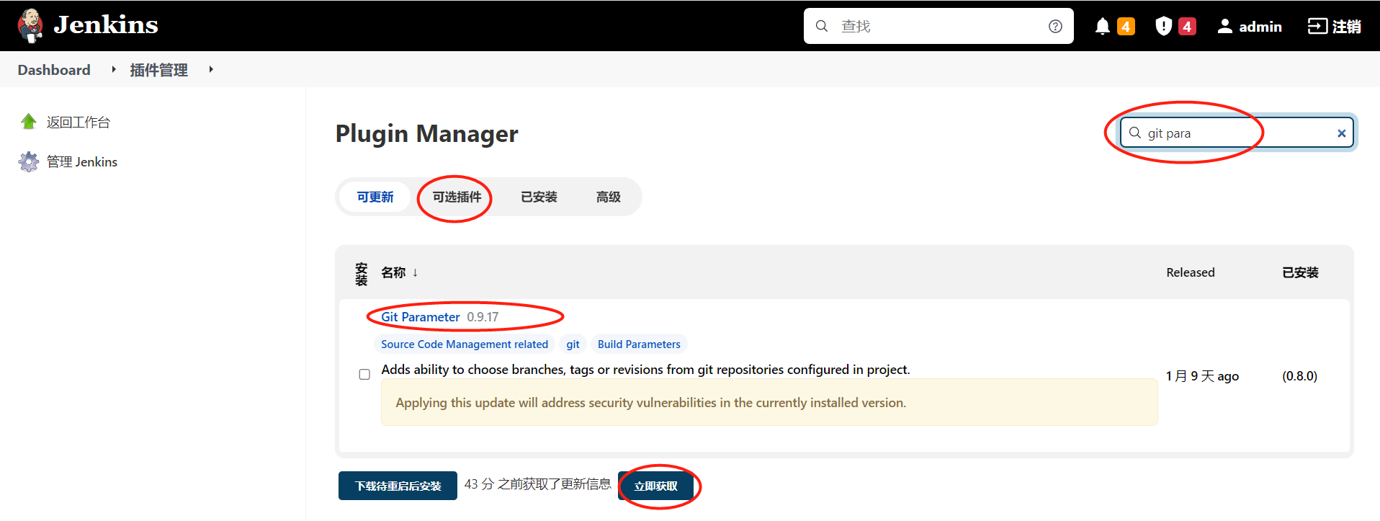The width and height of the screenshot is (1380, 521).
Task: Click the Released column header
Action: point(1191,272)
